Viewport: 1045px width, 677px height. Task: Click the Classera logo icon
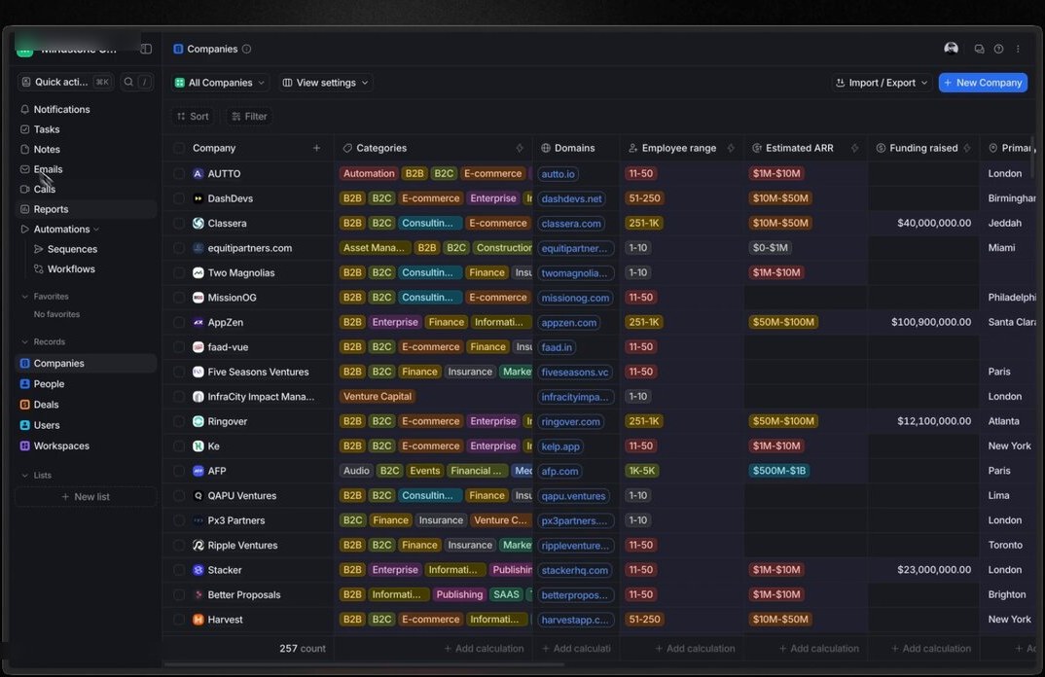(198, 223)
